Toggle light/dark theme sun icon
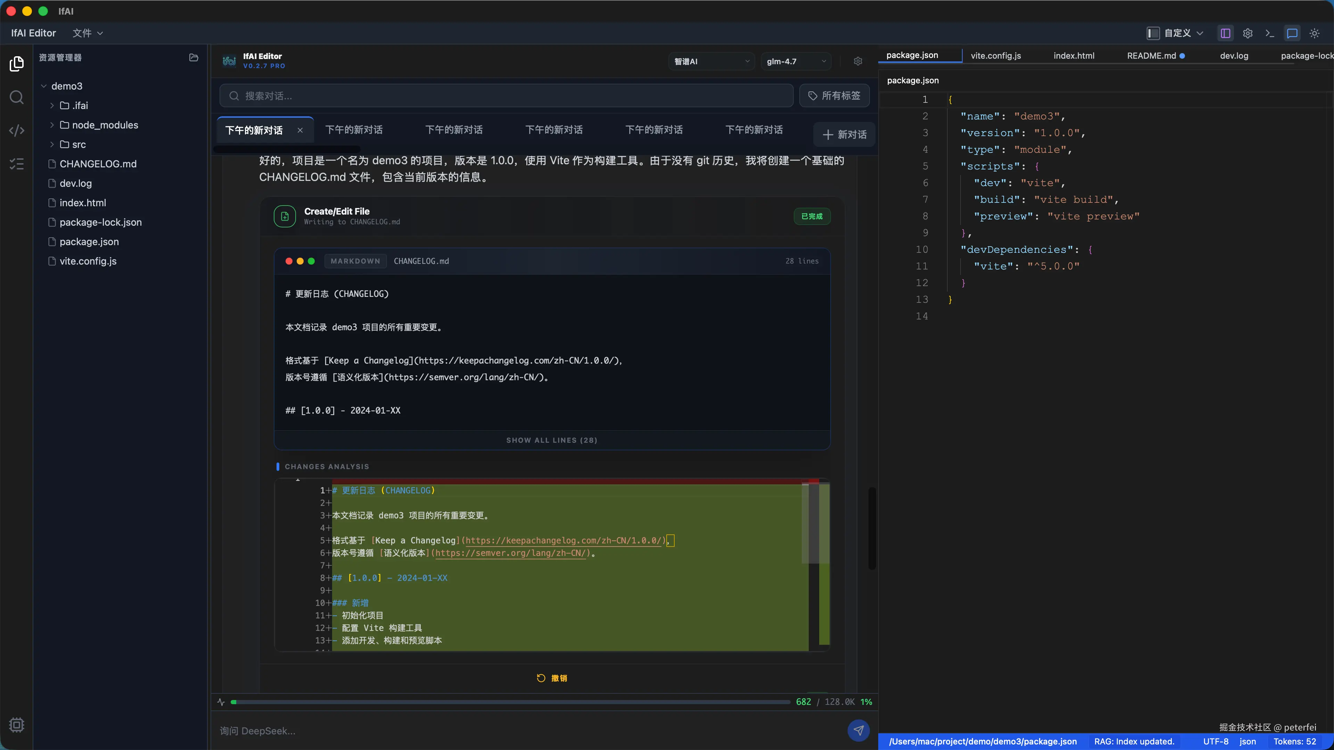The height and width of the screenshot is (750, 1334). click(x=1314, y=33)
